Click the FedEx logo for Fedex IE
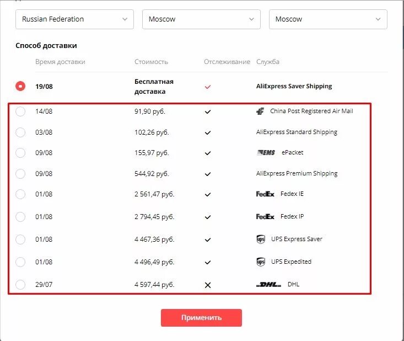This screenshot has height=341, width=404. coord(265,194)
